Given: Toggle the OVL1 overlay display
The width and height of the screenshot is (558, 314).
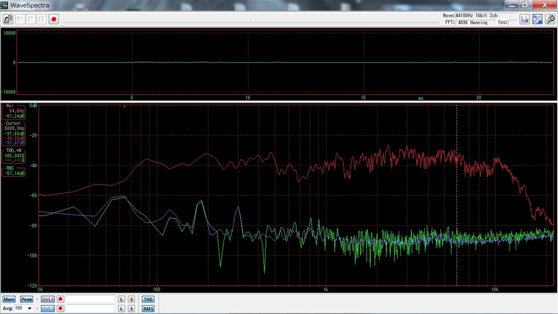Looking at the screenshot, I should pyautogui.click(x=48, y=299).
